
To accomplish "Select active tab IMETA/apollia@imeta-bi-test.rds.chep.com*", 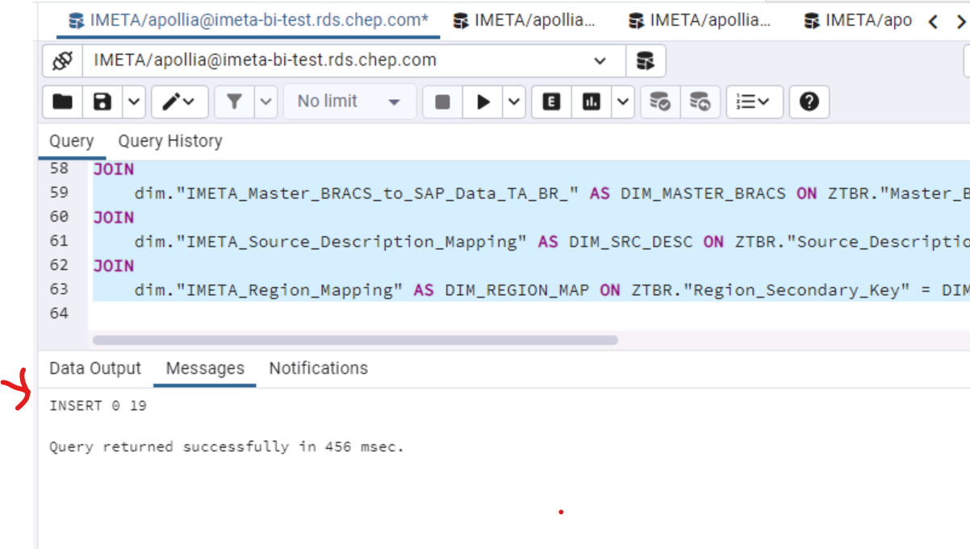I will pos(249,20).
